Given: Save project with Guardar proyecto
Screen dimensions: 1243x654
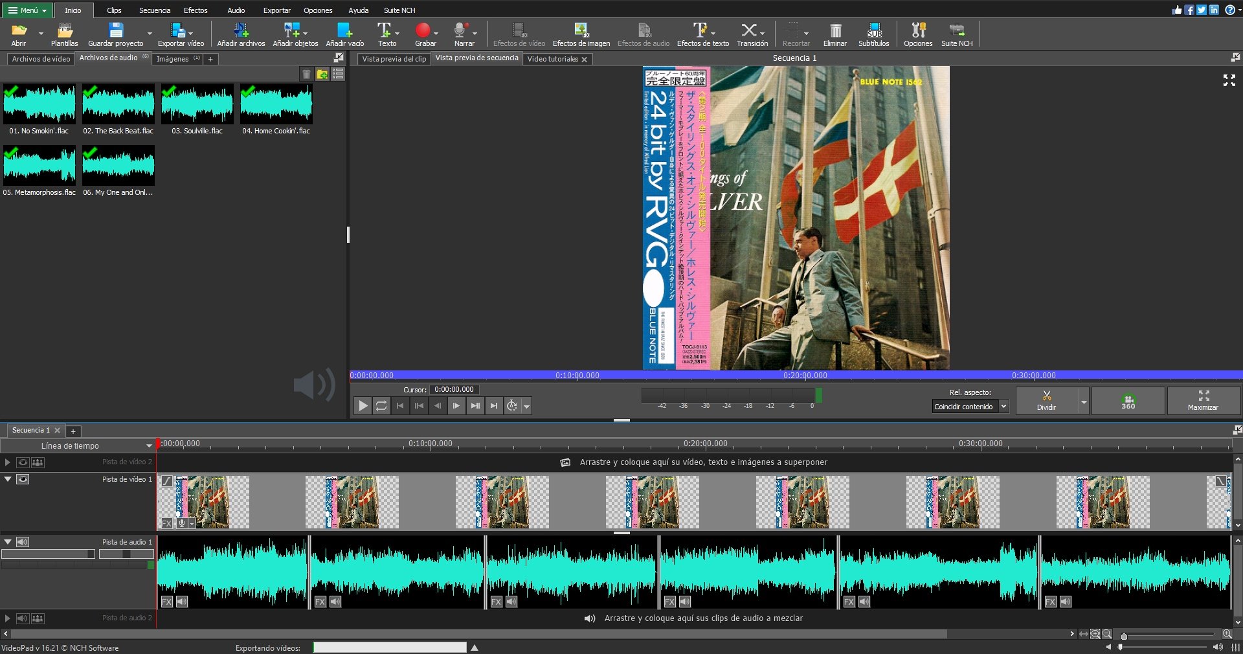Looking at the screenshot, I should tap(116, 34).
